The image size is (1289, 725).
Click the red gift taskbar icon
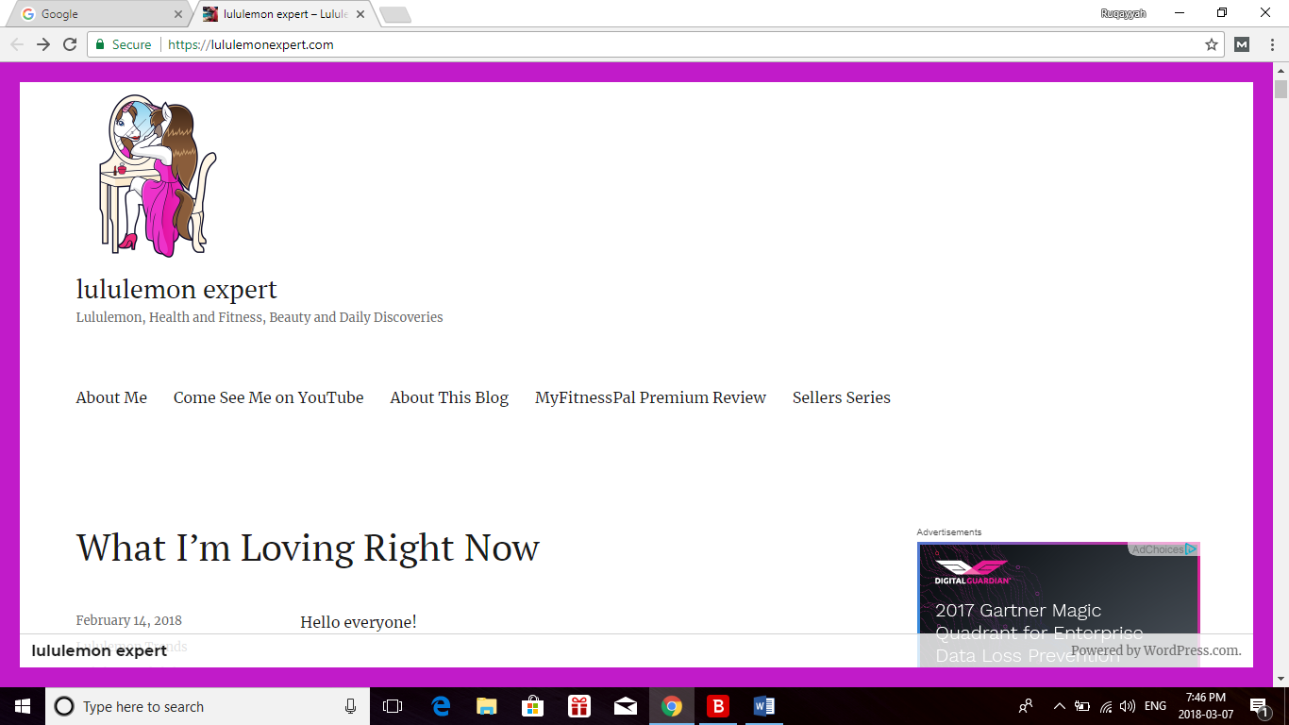point(579,706)
